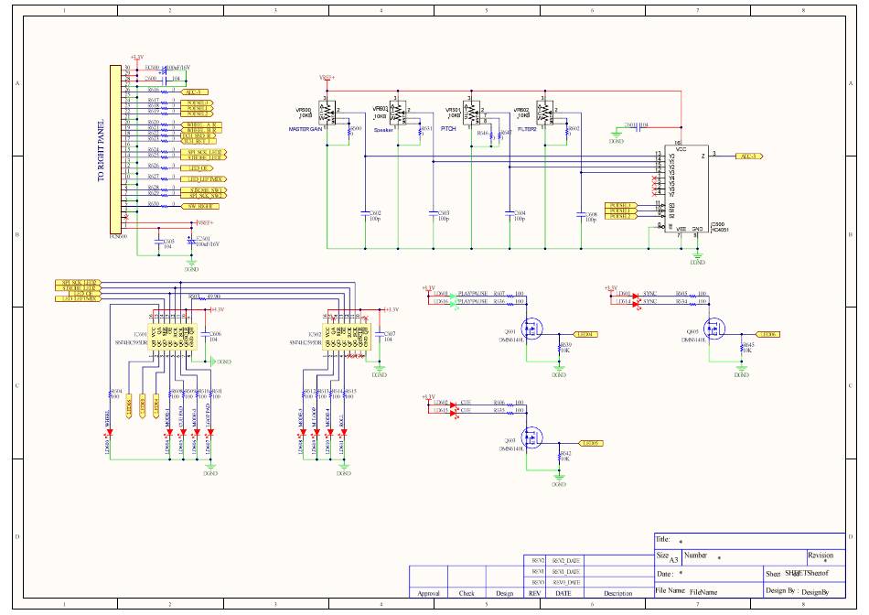Click the Revision field in title block
Screen dimensions: 869x615
pos(825,557)
